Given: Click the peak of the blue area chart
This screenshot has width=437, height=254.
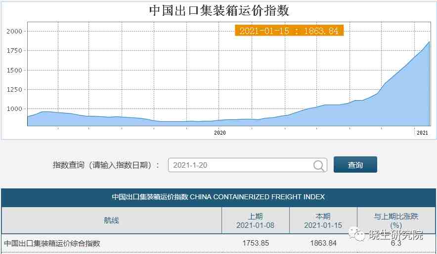Looking at the screenshot, I should click(429, 42).
